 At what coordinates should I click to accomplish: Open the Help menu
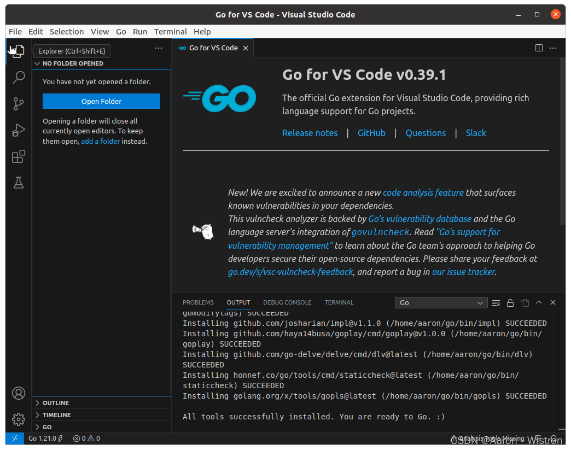[202, 32]
